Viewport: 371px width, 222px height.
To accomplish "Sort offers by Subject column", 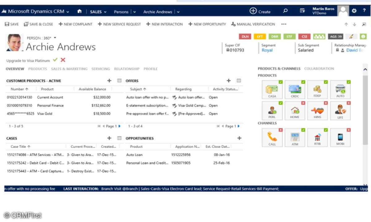I will click(138, 89).
